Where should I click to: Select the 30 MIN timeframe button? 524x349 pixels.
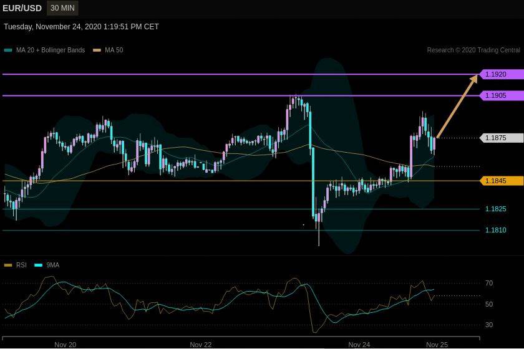(x=62, y=8)
